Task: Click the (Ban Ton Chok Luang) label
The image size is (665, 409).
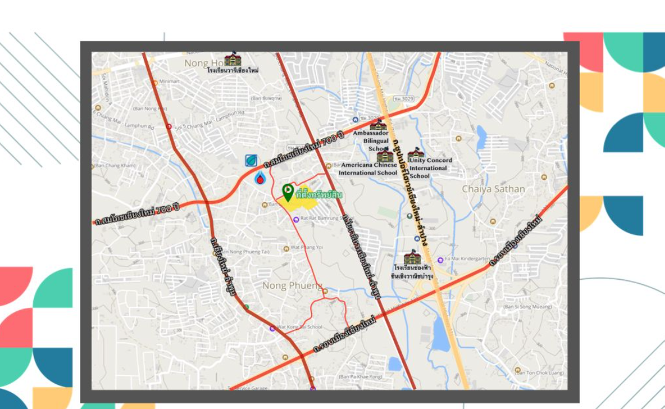Action: pyautogui.click(x=539, y=373)
